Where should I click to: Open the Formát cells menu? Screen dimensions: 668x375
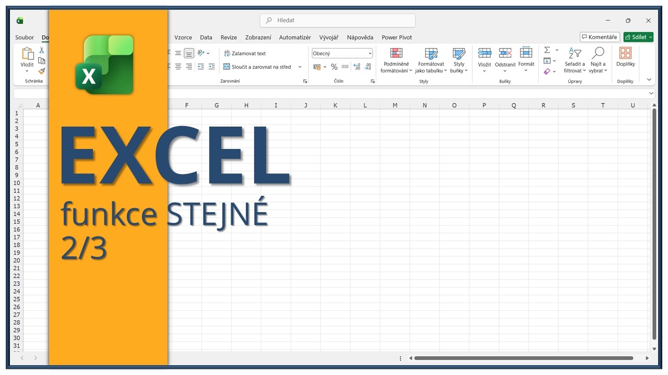coord(526,60)
